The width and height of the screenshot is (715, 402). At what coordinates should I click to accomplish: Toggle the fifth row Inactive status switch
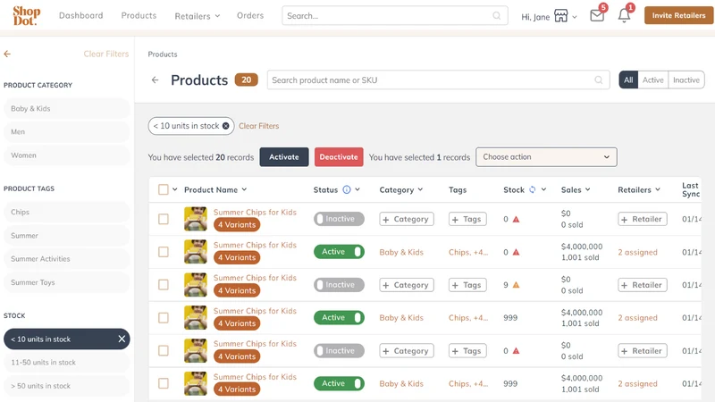(339, 350)
